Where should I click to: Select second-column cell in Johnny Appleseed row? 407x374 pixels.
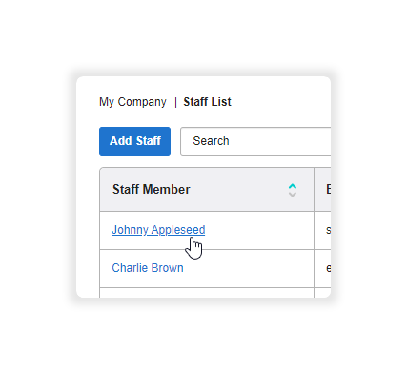pyautogui.click(x=322, y=230)
